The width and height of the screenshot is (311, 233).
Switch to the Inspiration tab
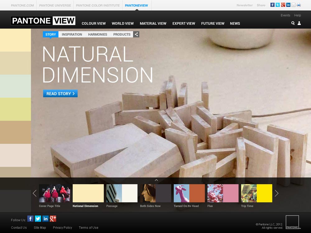[72, 34]
